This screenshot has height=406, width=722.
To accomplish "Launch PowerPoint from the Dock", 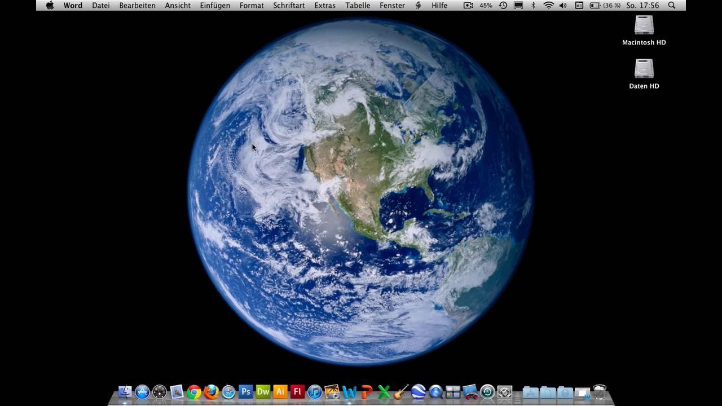I will (x=367, y=392).
